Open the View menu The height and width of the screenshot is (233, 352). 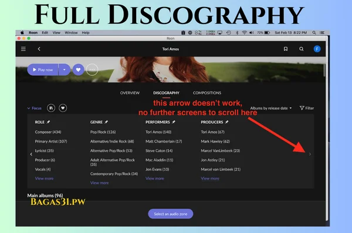[56, 33]
